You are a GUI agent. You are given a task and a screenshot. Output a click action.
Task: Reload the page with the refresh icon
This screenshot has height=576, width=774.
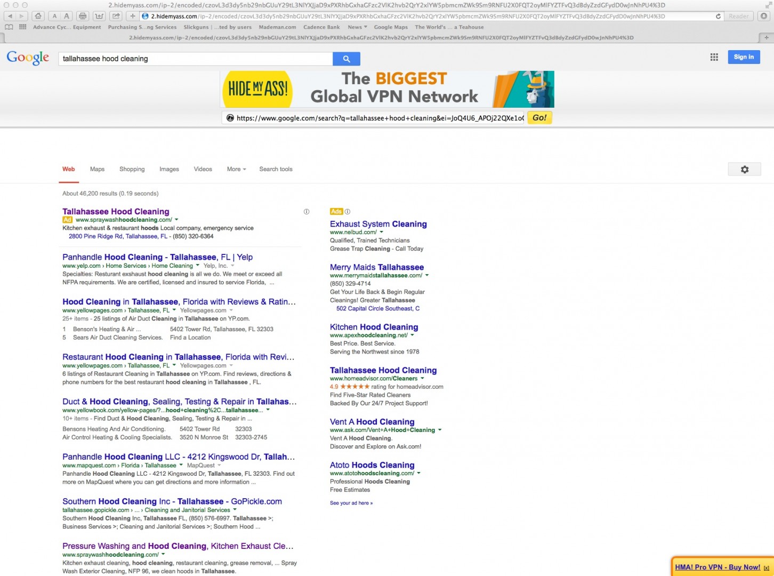coord(718,16)
